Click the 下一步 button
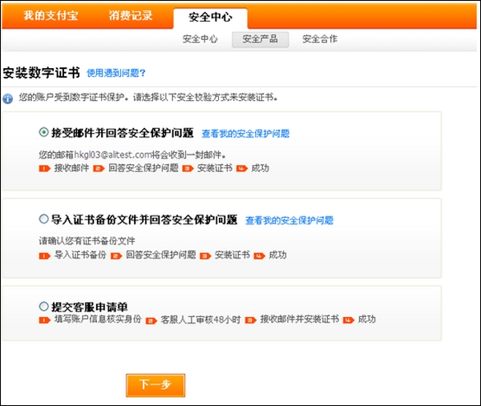 156,385
